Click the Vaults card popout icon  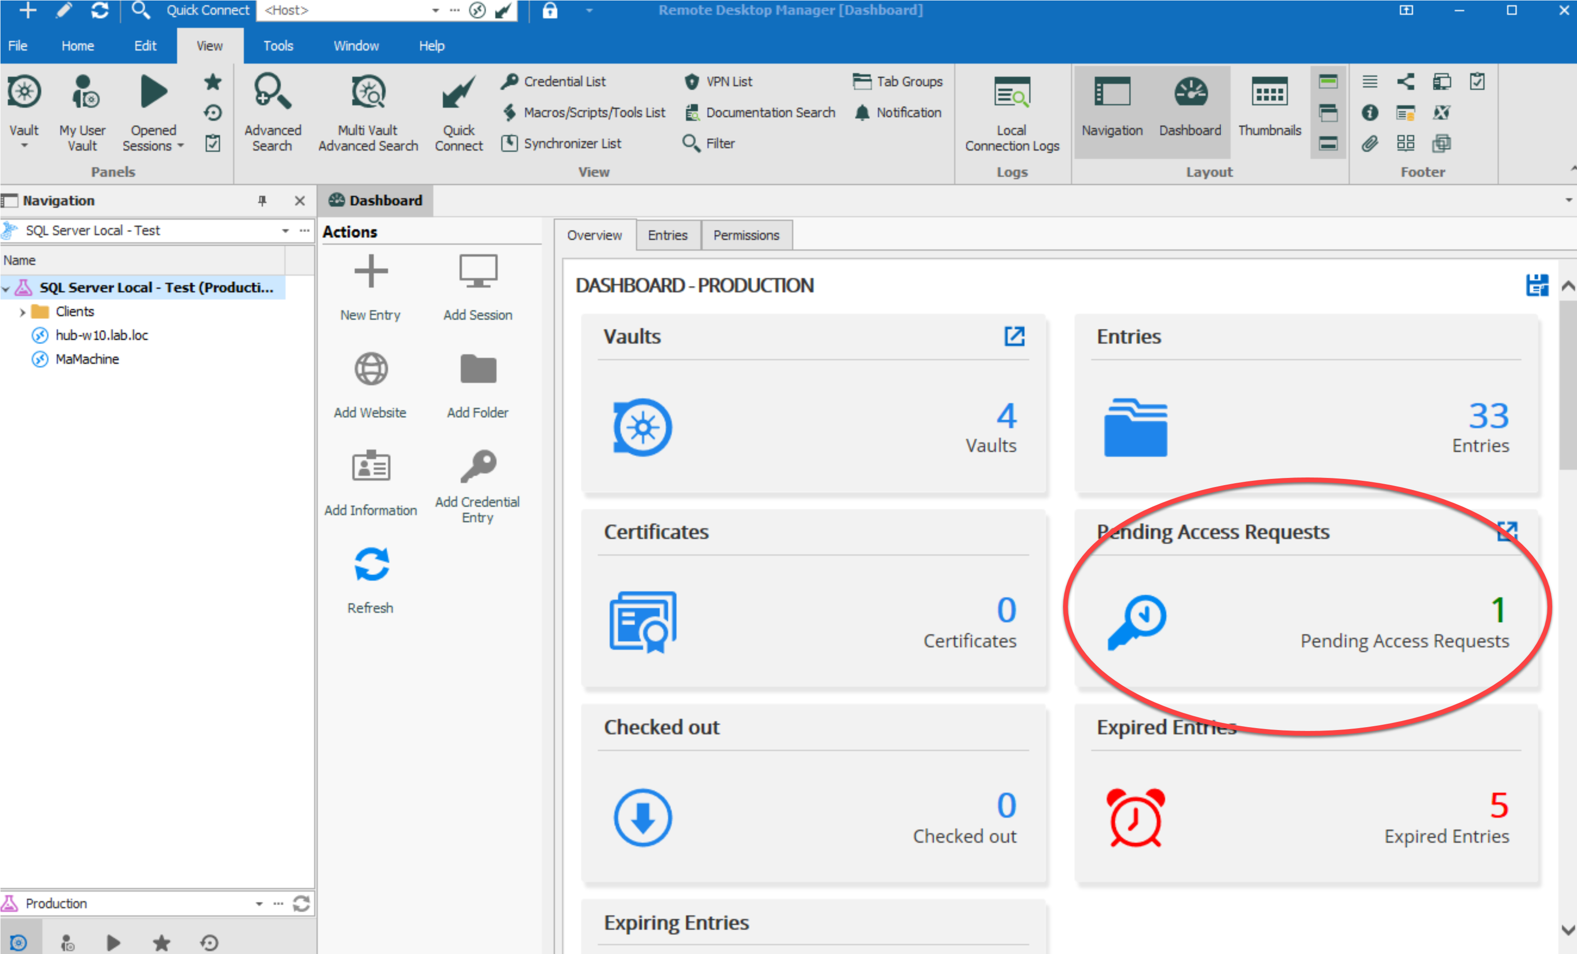[1014, 336]
